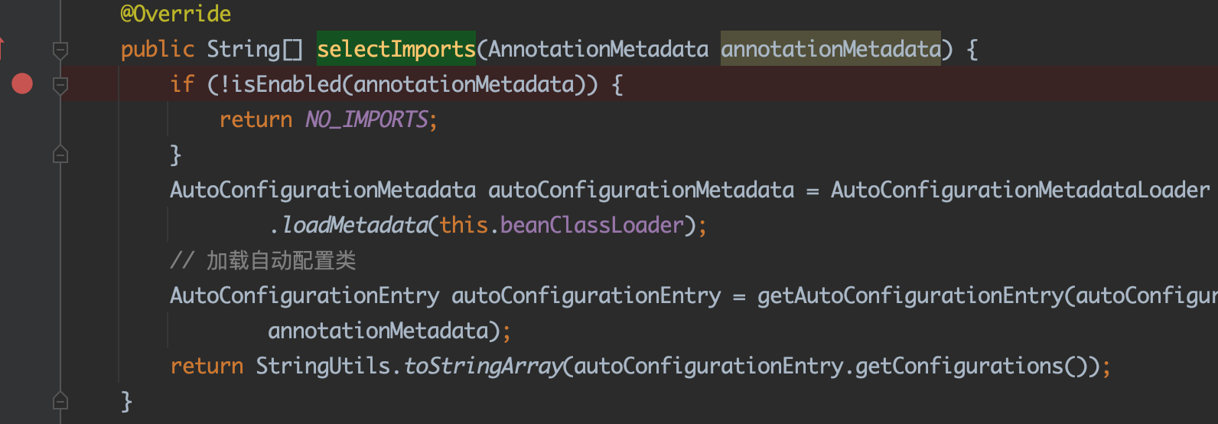Collapse the selectImports method using its fold marker
The height and width of the screenshot is (424, 1218).
[x=60, y=50]
